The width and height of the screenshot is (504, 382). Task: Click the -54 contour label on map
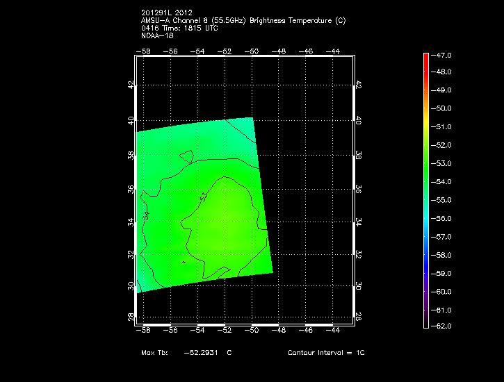point(146,215)
